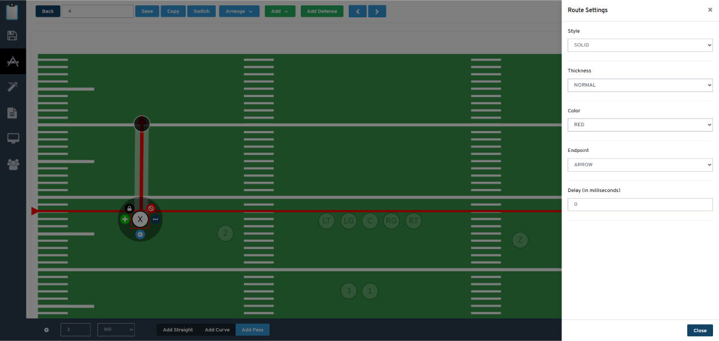Go to previous play with left arrow
Screen dimensions: 719x341
click(358, 11)
